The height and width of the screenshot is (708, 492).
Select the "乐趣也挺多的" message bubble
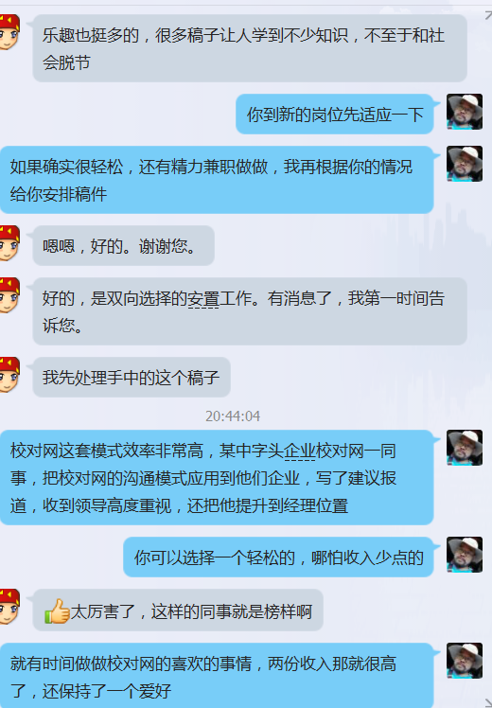(250, 48)
